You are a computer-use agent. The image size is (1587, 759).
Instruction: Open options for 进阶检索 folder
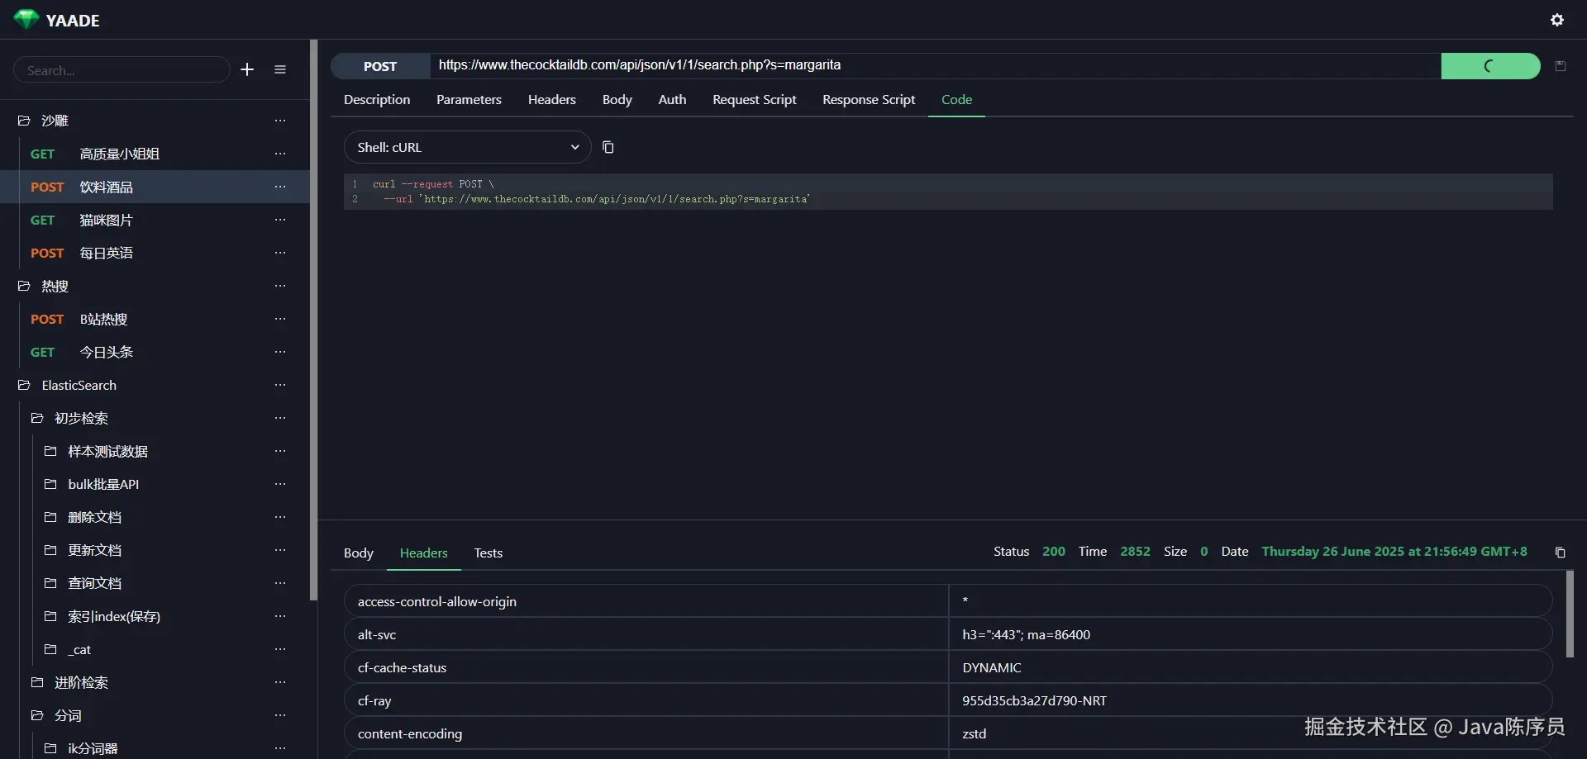point(280,682)
